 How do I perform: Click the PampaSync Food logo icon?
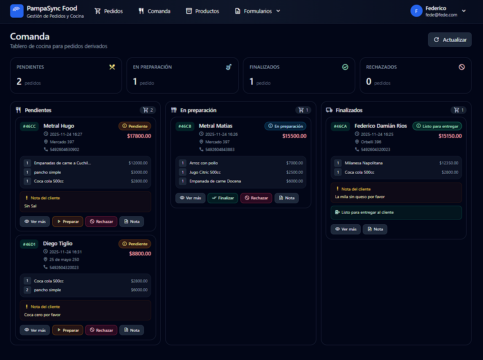(x=17, y=11)
